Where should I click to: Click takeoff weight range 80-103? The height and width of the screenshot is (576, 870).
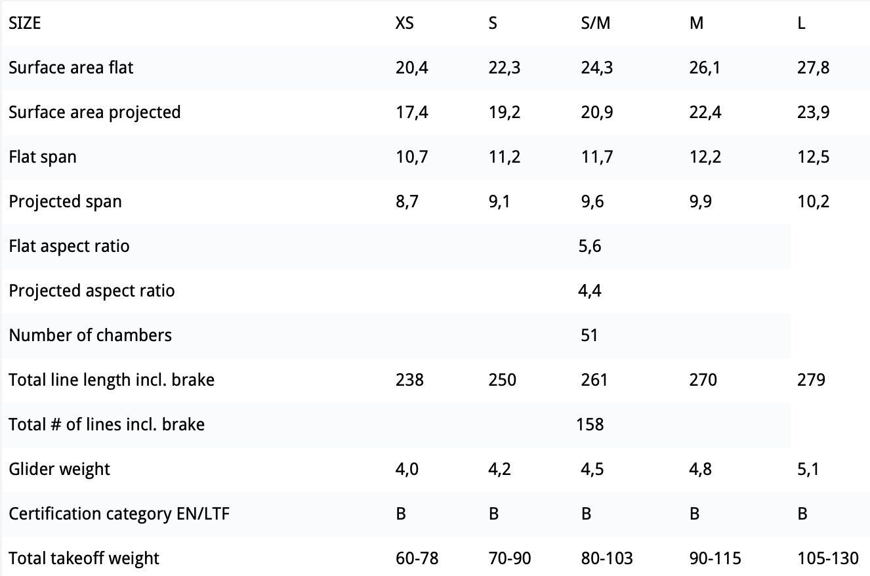tap(607, 558)
